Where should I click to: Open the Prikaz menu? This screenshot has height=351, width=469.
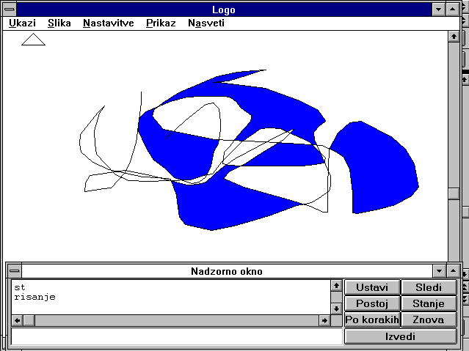(x=161, y=23)
